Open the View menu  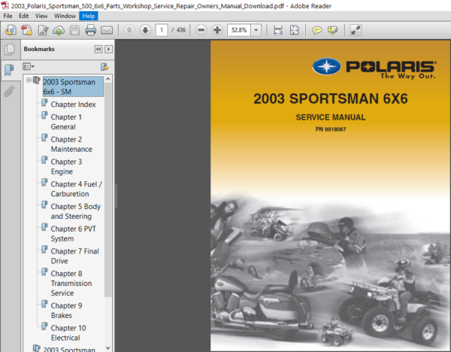pos(41,16)
